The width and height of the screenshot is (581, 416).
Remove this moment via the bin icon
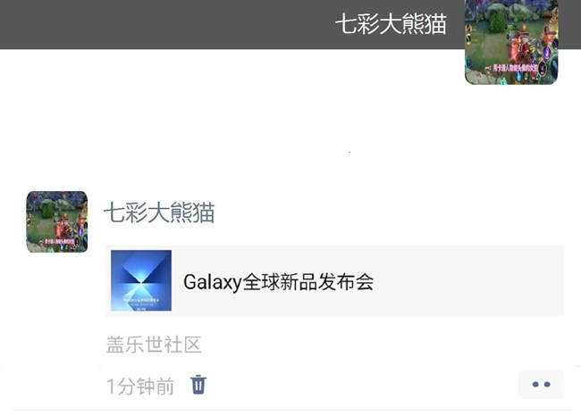coord(198,385)
